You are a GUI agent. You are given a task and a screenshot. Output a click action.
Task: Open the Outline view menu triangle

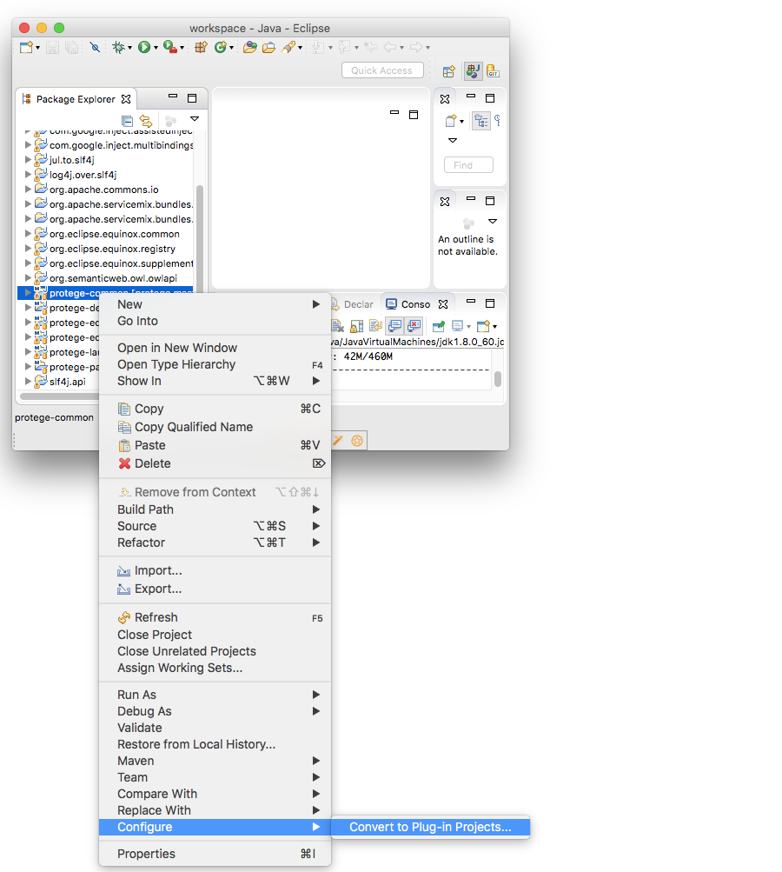(x=493, y=222)
